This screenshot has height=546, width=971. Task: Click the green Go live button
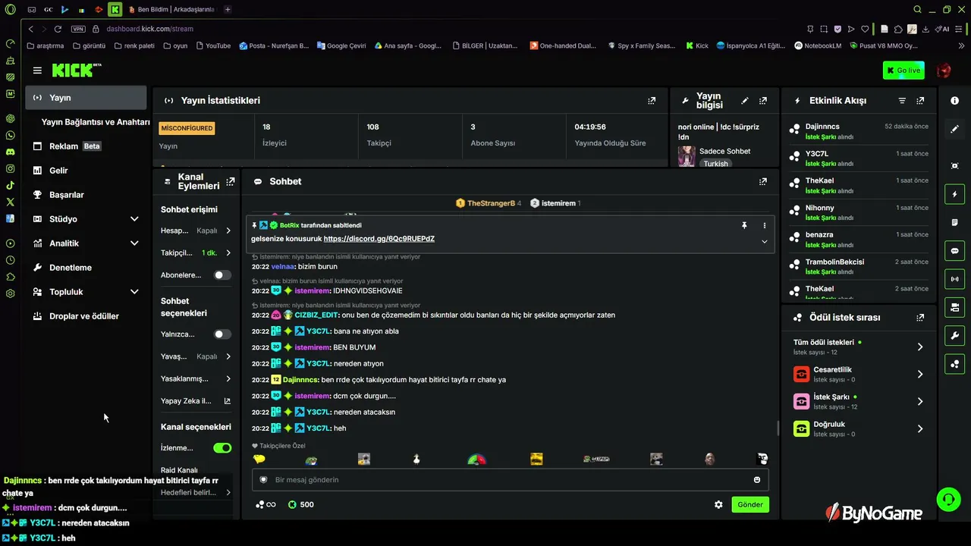click(x=903, y=71)
